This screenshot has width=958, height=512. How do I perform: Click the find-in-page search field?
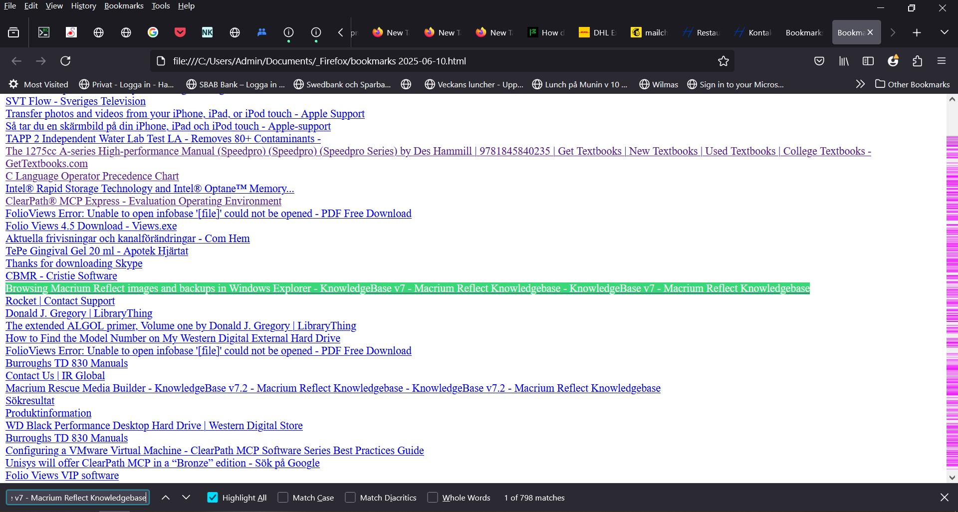coord(78,498)
